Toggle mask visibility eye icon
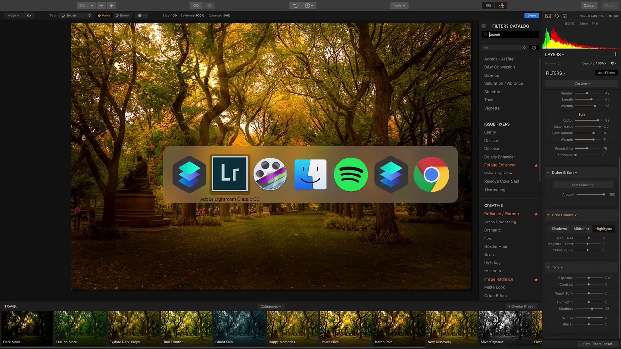 click(29, 16)
